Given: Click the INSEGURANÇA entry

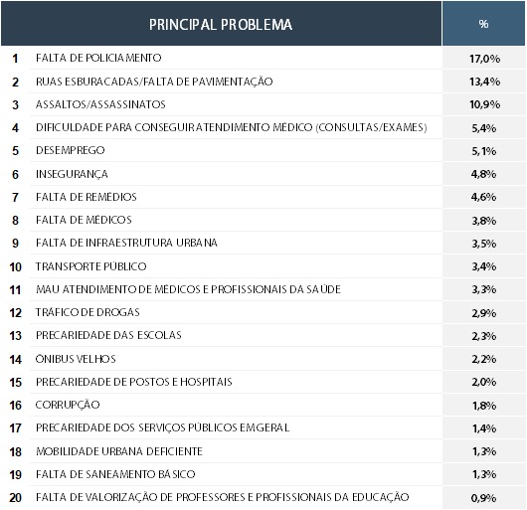Looking at the screenshot, I should click(72, 174).
